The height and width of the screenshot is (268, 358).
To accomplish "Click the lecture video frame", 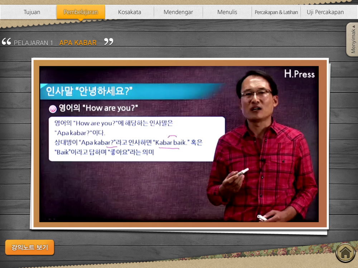I will pos(179,144).
